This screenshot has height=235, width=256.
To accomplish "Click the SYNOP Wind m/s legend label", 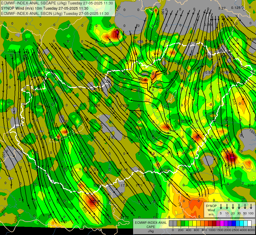I will (211, 210).
